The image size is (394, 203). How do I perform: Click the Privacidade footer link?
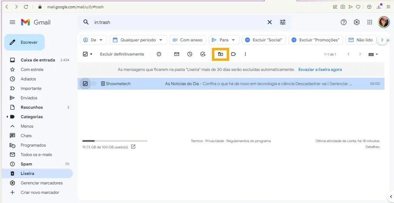214,141
